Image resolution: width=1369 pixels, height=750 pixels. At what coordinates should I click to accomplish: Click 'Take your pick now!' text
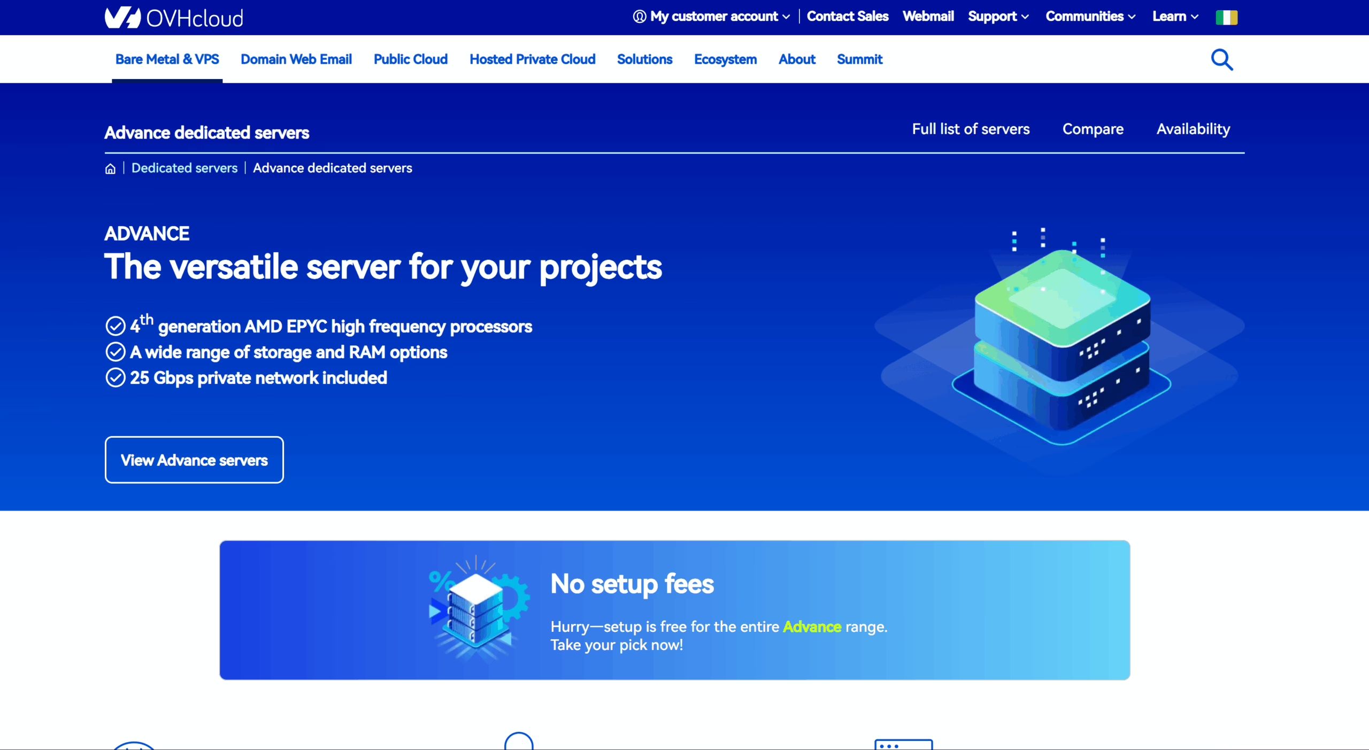(x=617, y=645)
